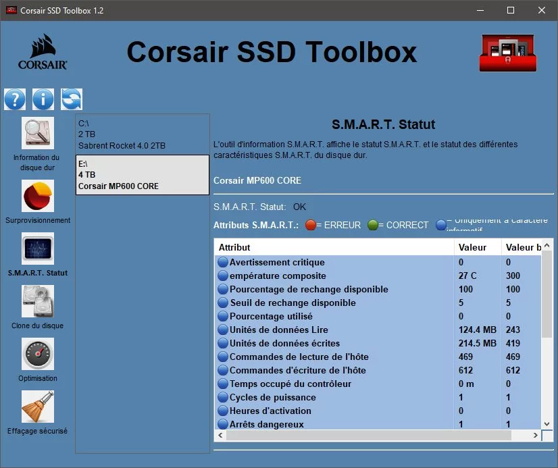558x468 pixels.
Task: Select 'Unités de données écrites' row
Action: [x=378, y=343]
